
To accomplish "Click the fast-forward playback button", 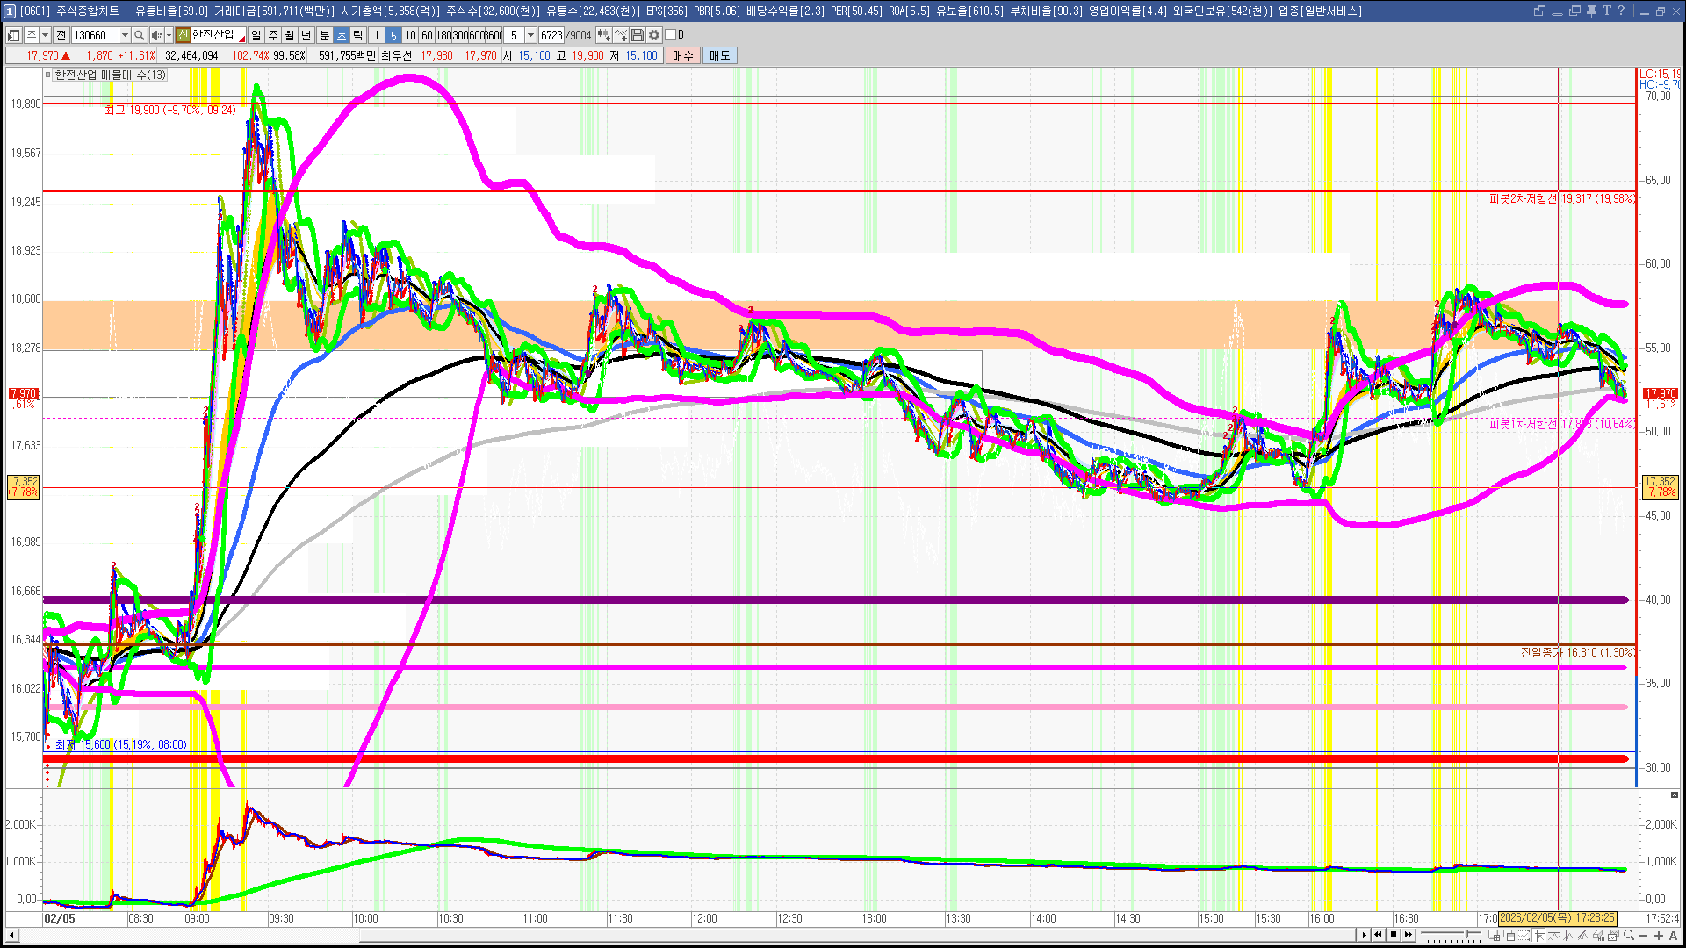I will [x=1409, y=935].
